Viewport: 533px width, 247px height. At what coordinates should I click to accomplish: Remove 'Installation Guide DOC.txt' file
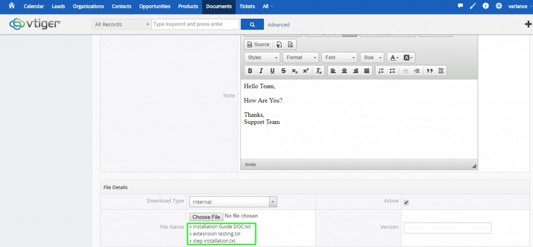[x=191, y=227]
